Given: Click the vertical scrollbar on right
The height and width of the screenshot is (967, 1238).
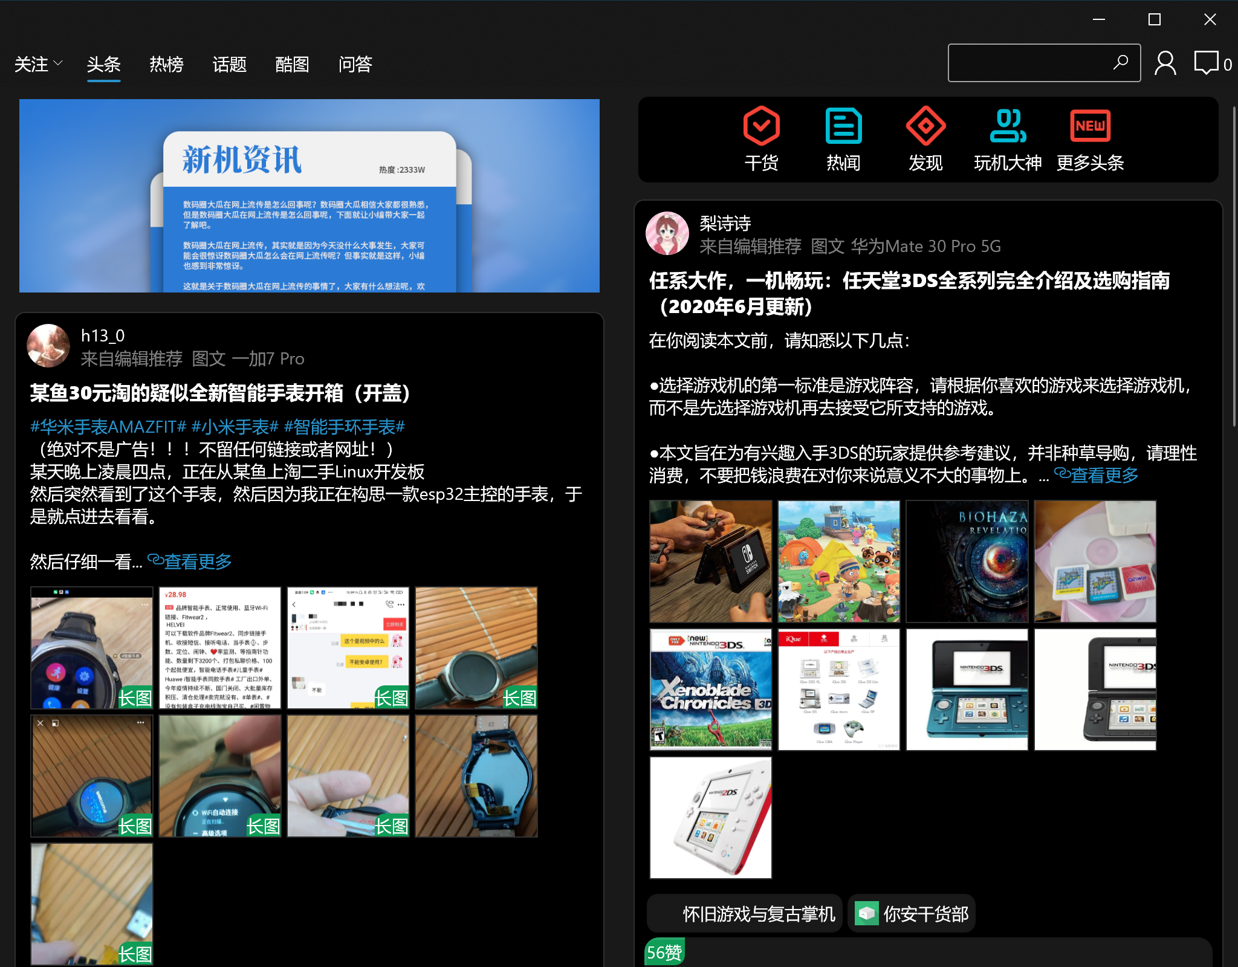Looking at the screenshot, I should 1234,266.
